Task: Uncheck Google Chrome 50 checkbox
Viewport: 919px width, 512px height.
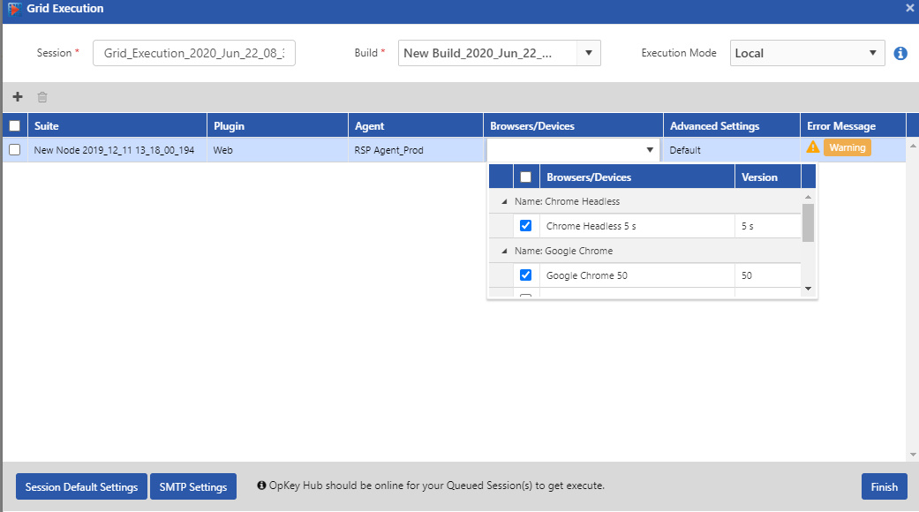Action: 526,275
